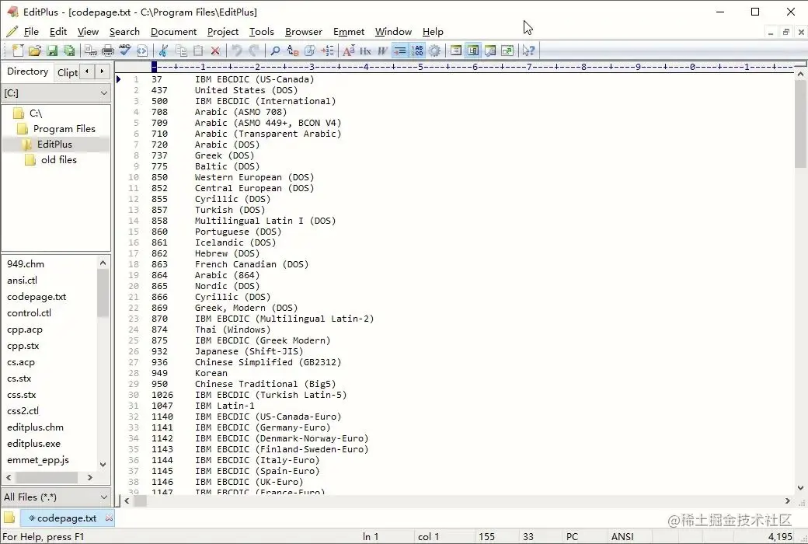Image resolution: width=808 pixels, height=544 pixels.
Task: Open the Window menu
Action: click(x=393, y=31)
